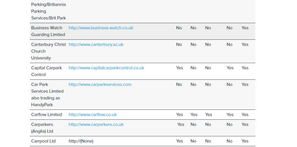The width and height of the screenshot is (297, 147).
Task: Click the Canterbury Christ Church University name
Action: (x=49, y=51)
